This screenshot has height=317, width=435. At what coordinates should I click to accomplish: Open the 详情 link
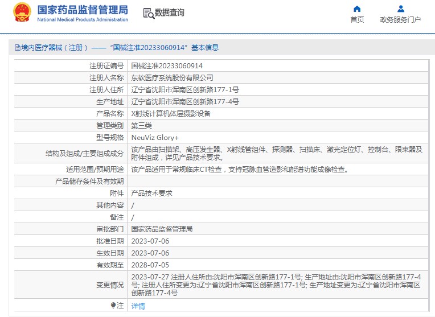click(138, 306)
